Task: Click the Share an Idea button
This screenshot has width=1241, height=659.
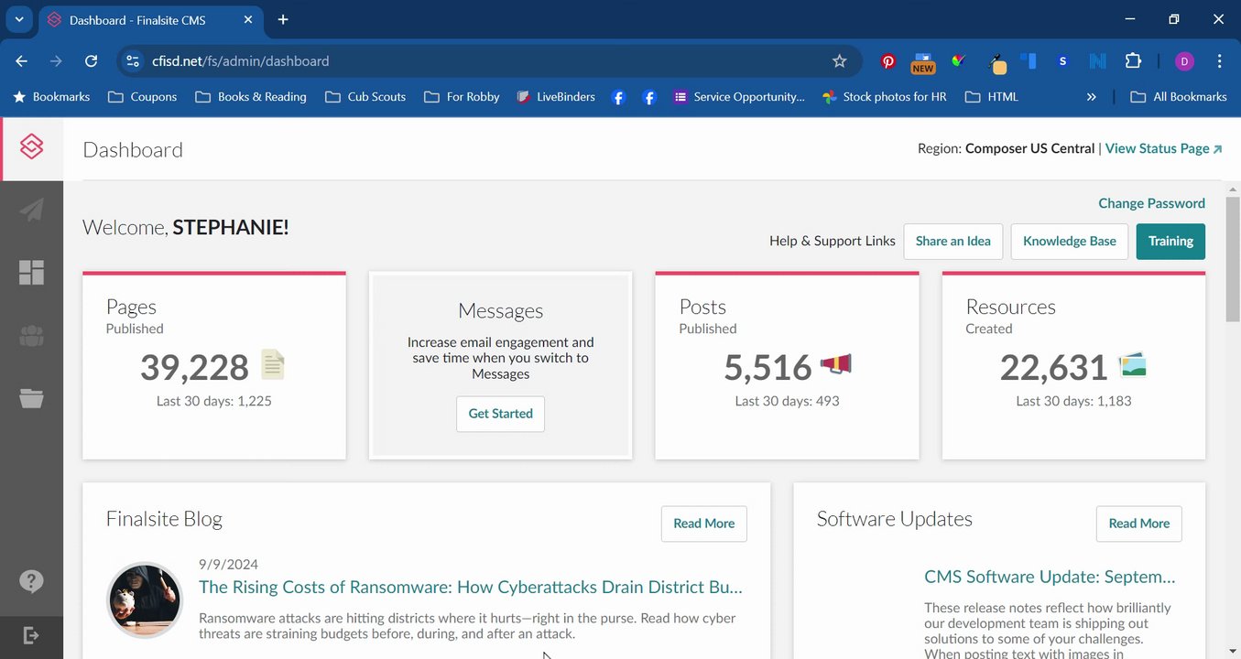Action: [953, 242]
